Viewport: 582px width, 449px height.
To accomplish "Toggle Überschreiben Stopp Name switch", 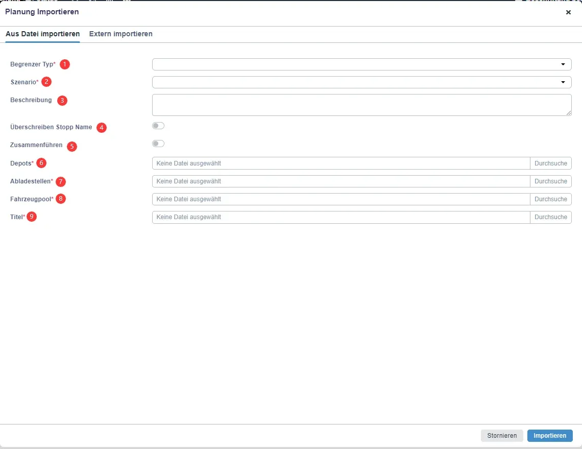I will click(158, 126).
